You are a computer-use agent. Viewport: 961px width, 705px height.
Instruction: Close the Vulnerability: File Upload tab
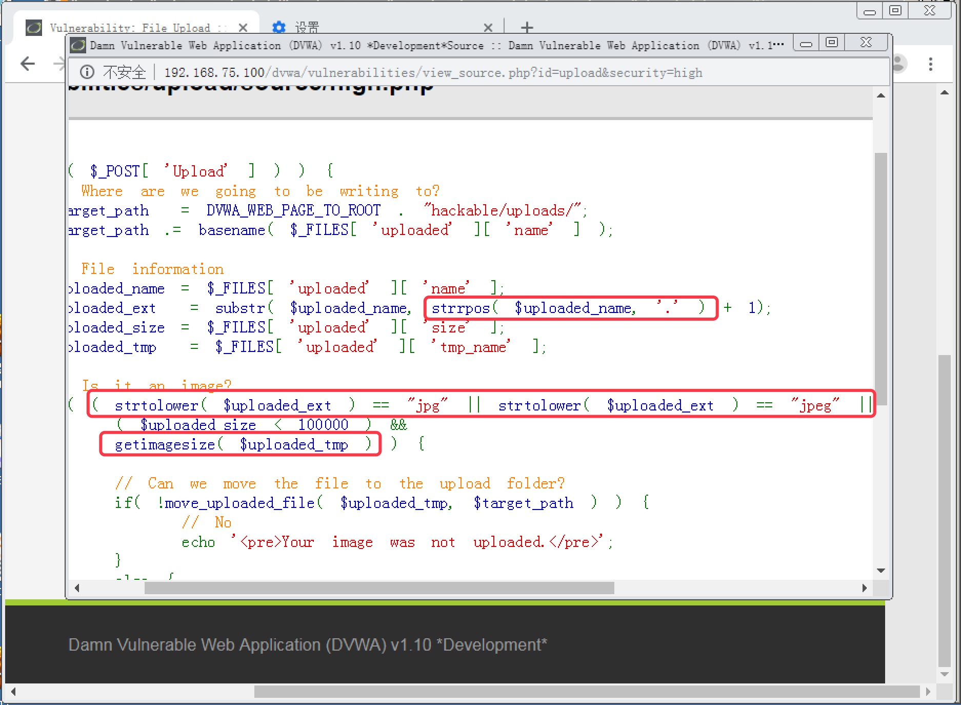243,27
